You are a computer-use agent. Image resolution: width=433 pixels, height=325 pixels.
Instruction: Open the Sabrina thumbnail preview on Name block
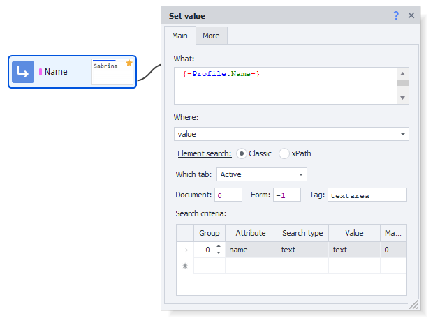[112, 72]
